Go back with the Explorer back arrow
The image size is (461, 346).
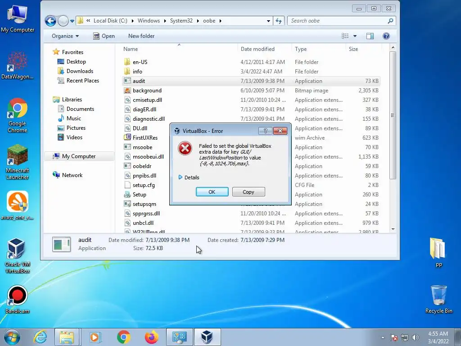[x=50, y=21]
